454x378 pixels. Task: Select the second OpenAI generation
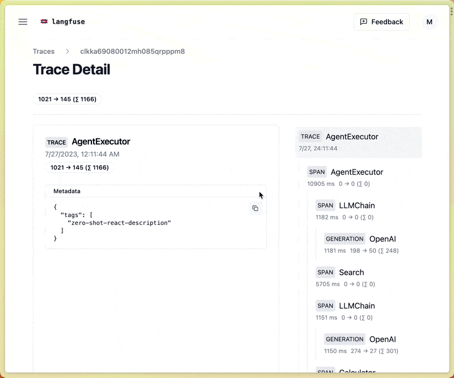[382, 339]
